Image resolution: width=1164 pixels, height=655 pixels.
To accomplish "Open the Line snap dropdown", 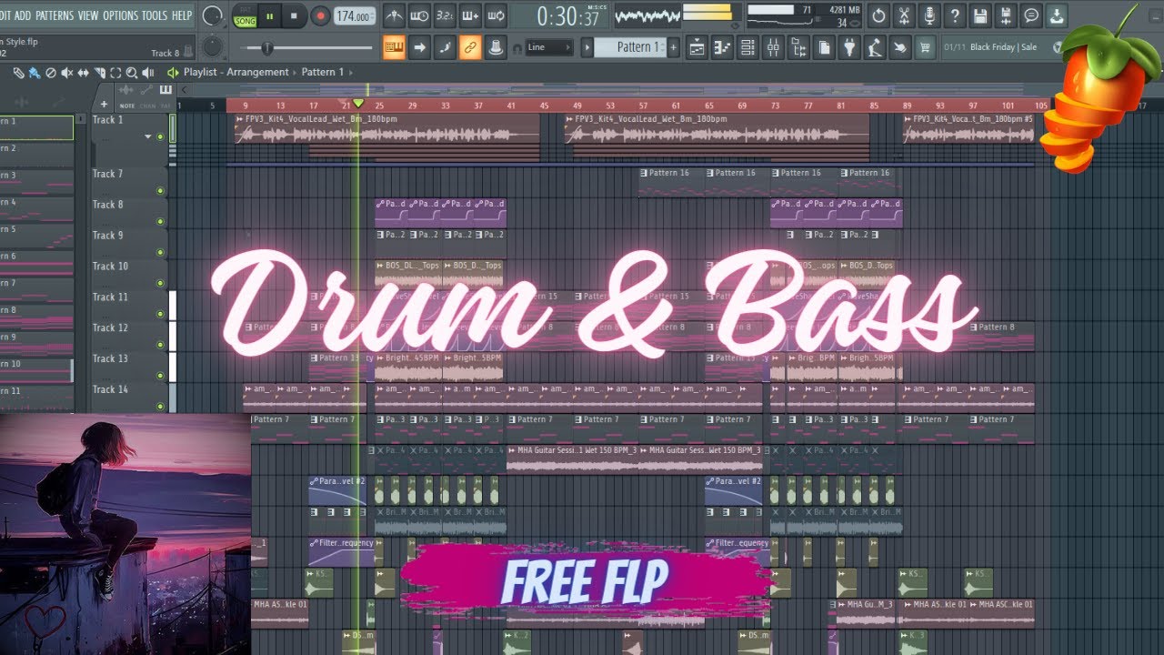I will click(x=550, y=47).
